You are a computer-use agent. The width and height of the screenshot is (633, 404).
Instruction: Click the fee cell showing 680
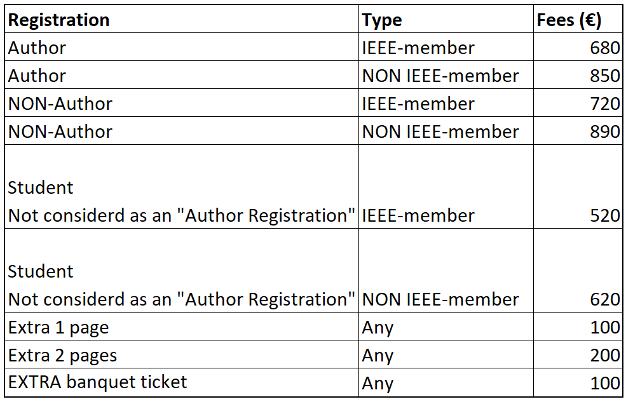(x=578, y=47)
